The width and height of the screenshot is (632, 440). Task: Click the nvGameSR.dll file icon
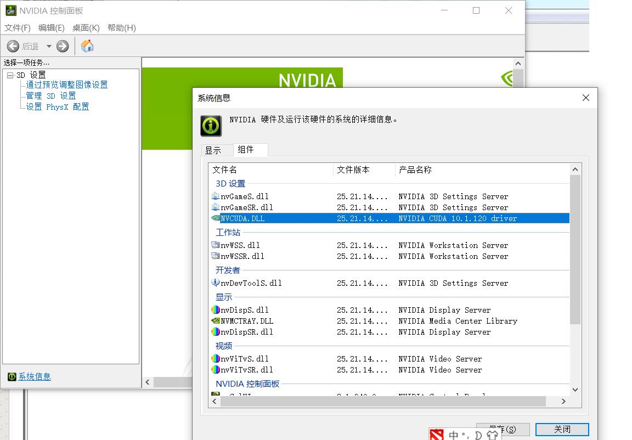tap(216, 207)
